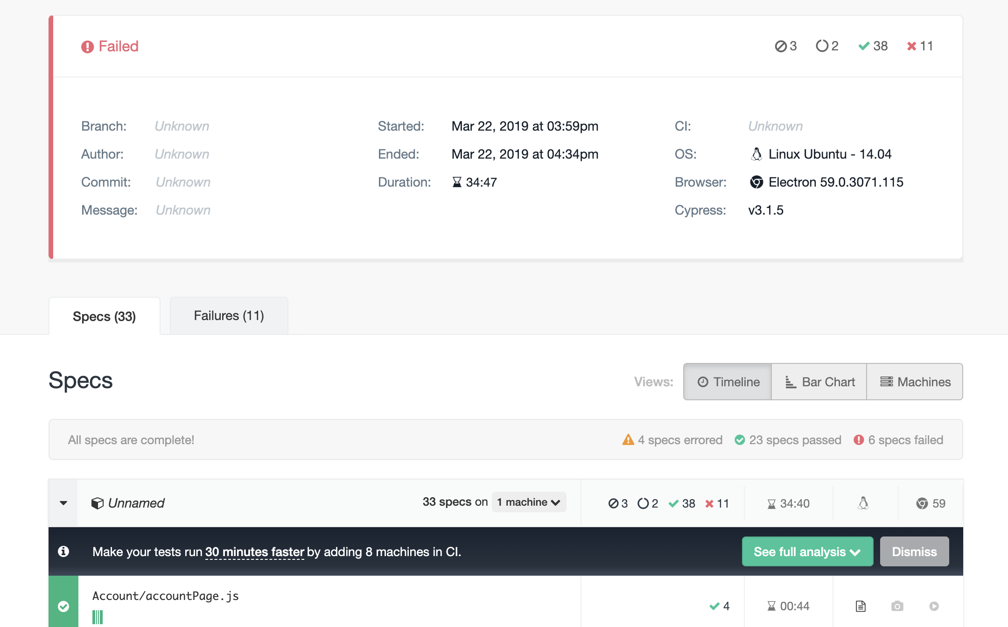Image resolution: width=1008 pixels, height=627 pixels.
Task: Collapse the Unnamed spec group
Action: [x=63, y=503]
